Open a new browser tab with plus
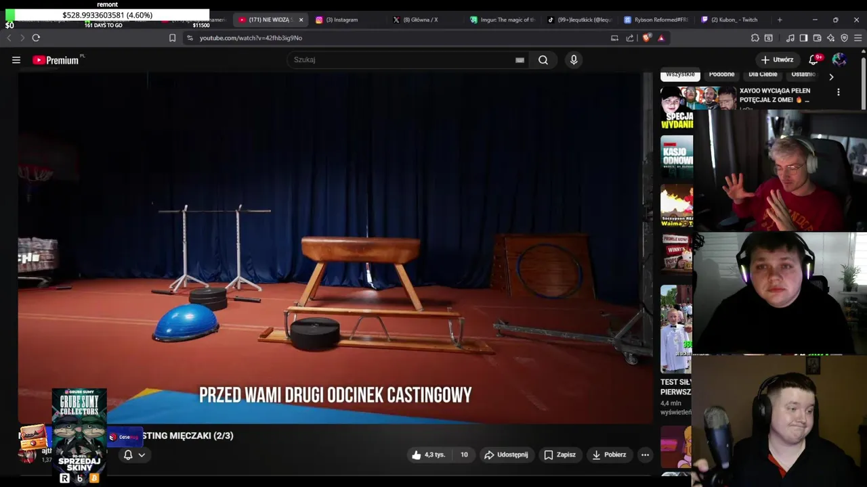867x487 pixels. pos(780,20)
